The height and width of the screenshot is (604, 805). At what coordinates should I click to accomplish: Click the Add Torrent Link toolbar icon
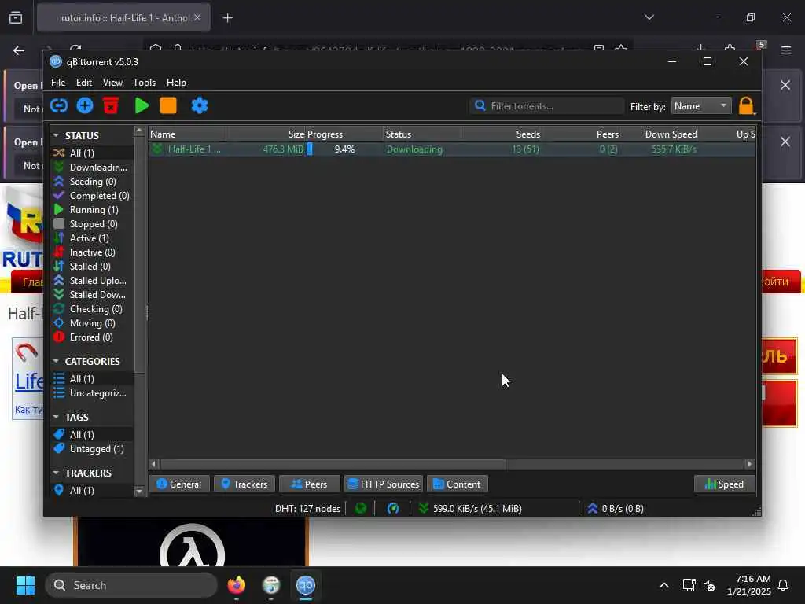59,106
